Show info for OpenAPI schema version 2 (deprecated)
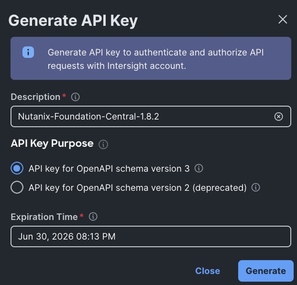Image resolution: width=297 pixels, height=285 pixels. click(255, 187)
